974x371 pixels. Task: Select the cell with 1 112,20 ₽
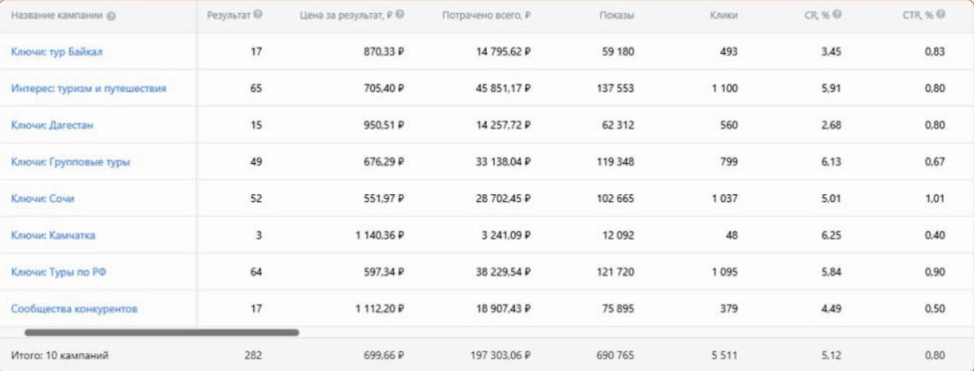(x=379, y=309)
